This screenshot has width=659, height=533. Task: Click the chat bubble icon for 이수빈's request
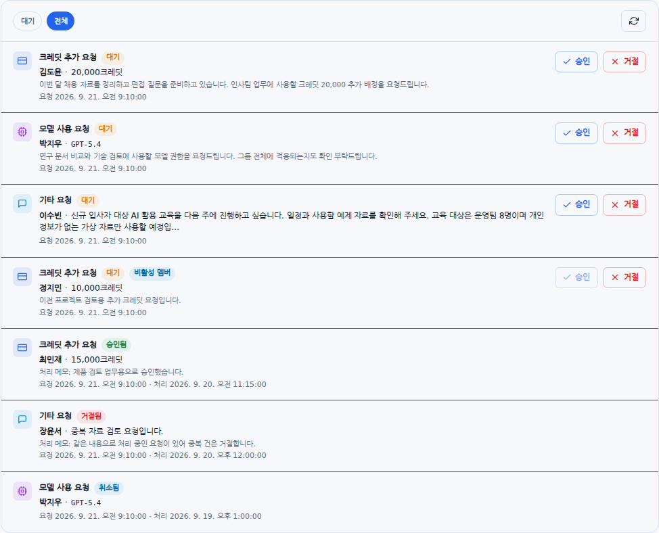pyautogui.click(x=22, y=204)
